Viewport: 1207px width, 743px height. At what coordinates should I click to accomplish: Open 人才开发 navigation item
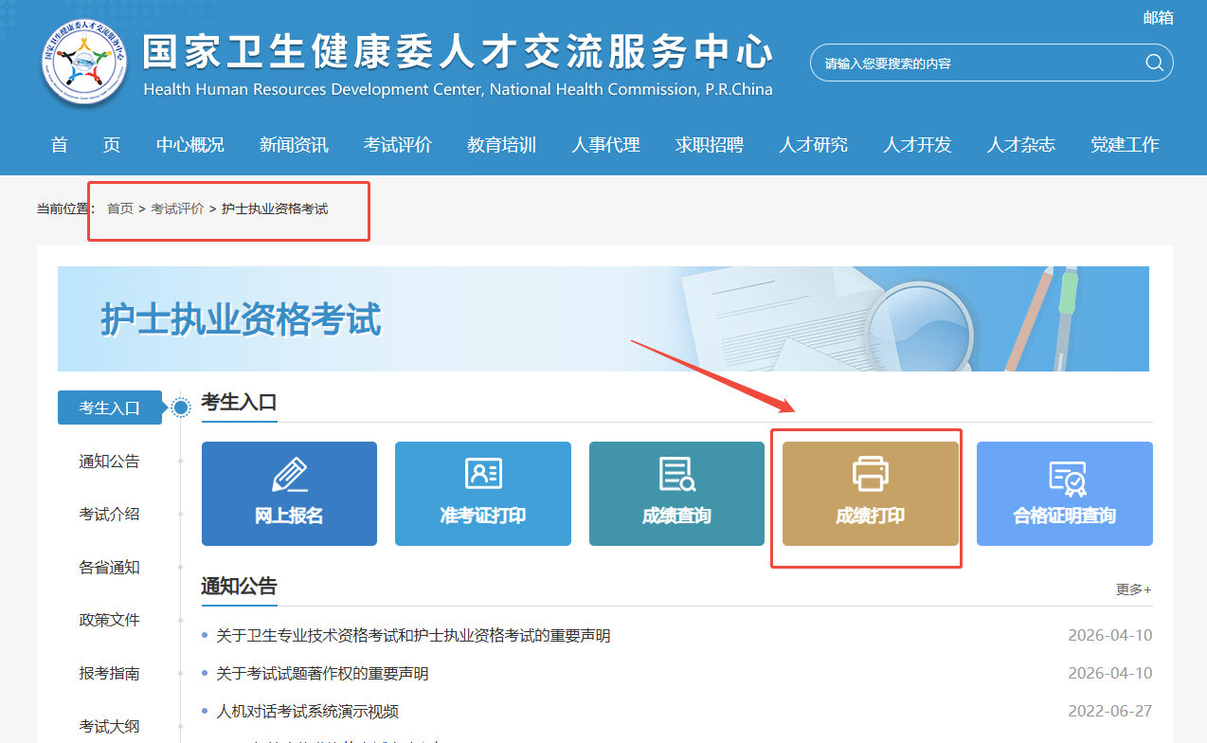[917, 145]
